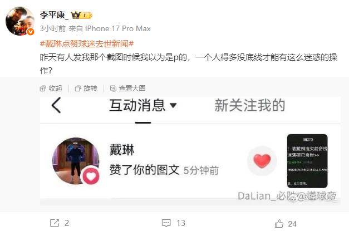This screenshot has width=349, height=231.
Task: Open the username link 李平康_
Action: tap(54, 15)
